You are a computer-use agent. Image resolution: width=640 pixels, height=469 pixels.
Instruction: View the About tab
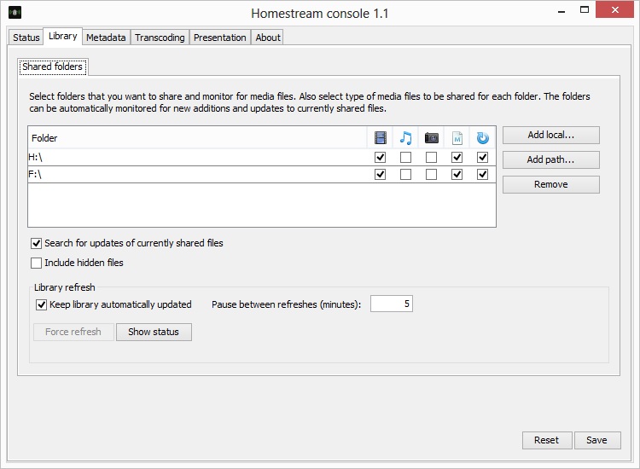click(268, 38)
